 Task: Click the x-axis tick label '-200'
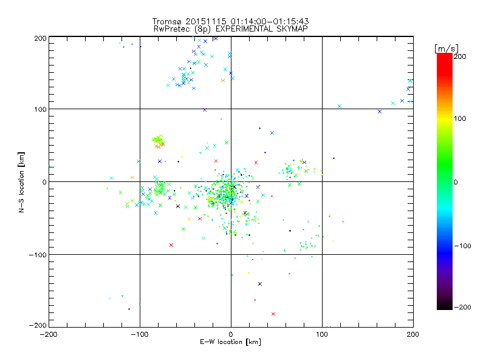click(x=49, y=334)
